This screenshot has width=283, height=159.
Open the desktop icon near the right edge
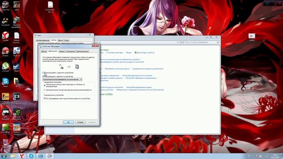click(x=252, y=37)
